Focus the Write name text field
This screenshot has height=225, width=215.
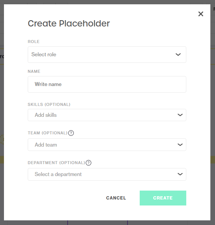pos(107,84)
